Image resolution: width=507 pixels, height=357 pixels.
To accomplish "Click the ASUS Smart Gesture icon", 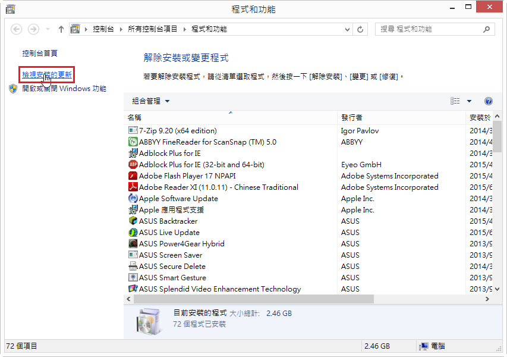I will click(x=133, y=278).
